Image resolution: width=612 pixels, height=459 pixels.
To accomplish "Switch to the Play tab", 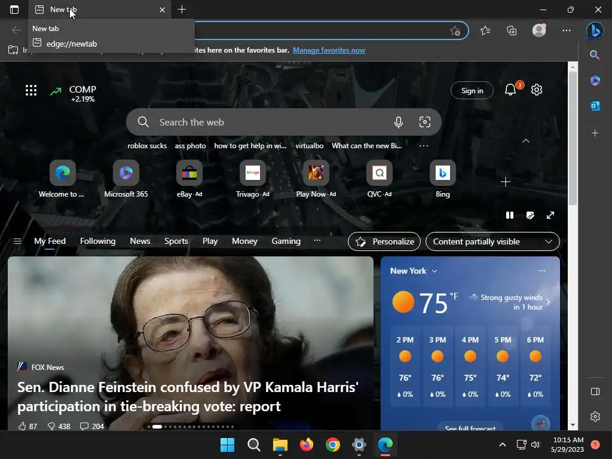I will (210, 241).
